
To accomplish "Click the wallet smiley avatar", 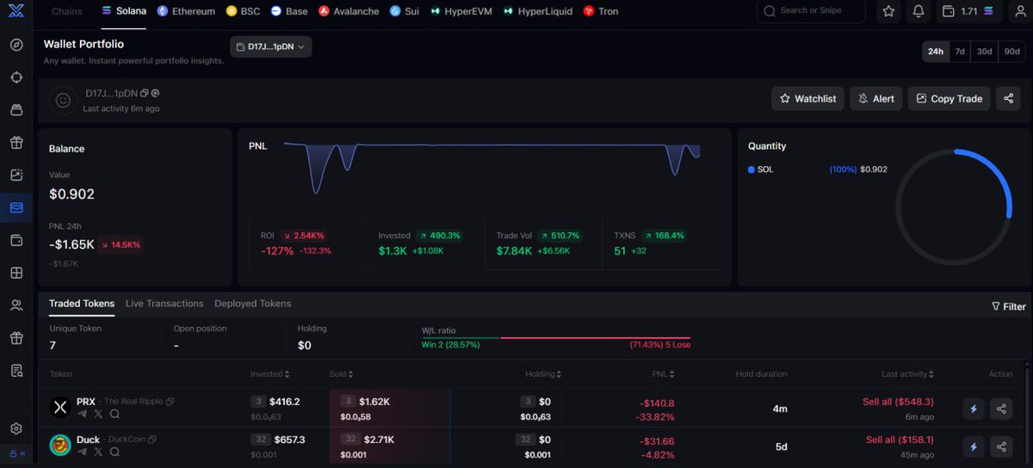I will 62,100.
